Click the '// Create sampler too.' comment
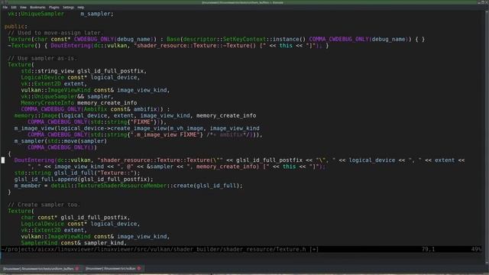The width and height of the screenshot is (489, 275). click(44, 205)
